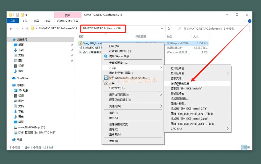Click the share icon beside 共享 menu item

pos(106,83)
